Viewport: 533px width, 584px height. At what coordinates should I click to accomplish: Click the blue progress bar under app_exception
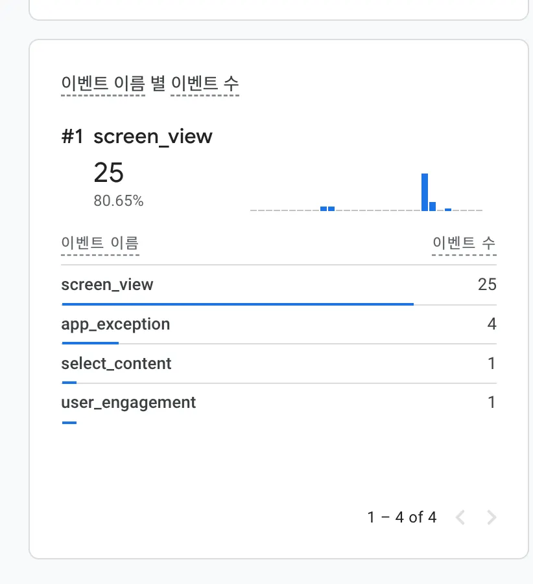(90, 343)
